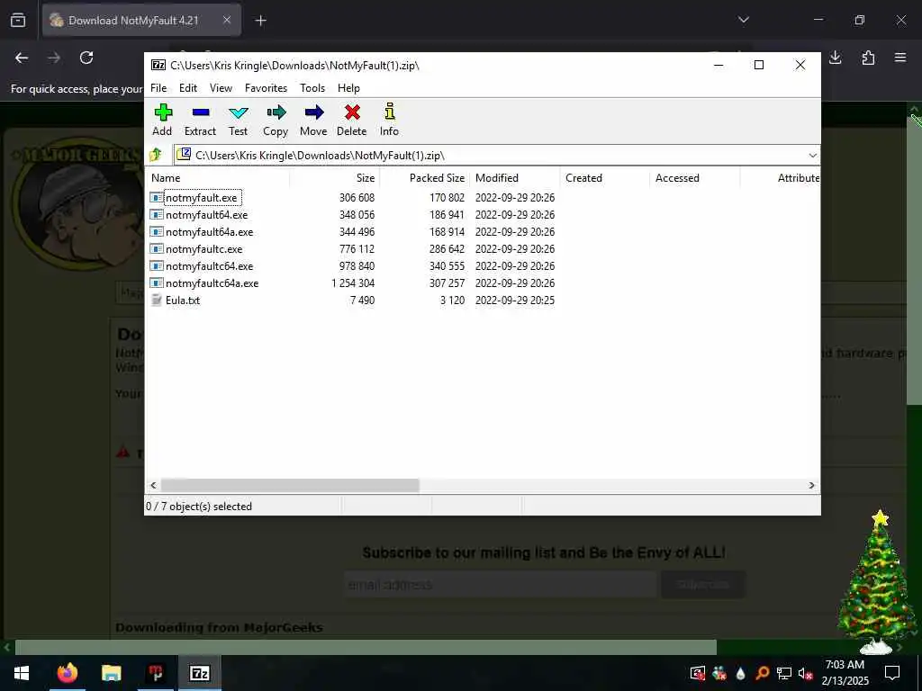Click the 7-Zip taskbar icon
922x691 pixels.
click(x=199, y=673)
